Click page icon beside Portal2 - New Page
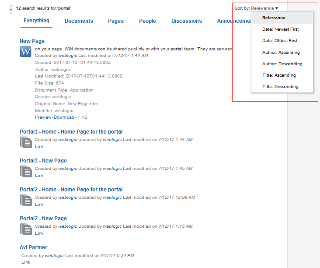This screenshot has height=268, width=320. coord(26,229)
